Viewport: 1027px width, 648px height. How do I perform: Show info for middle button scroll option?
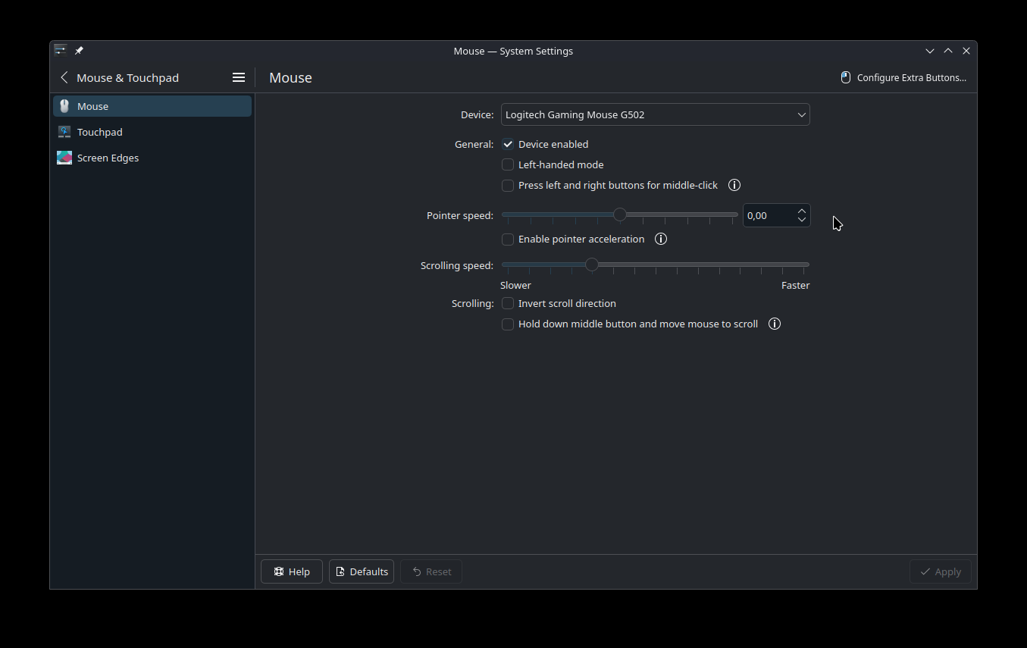click(775, 324)
